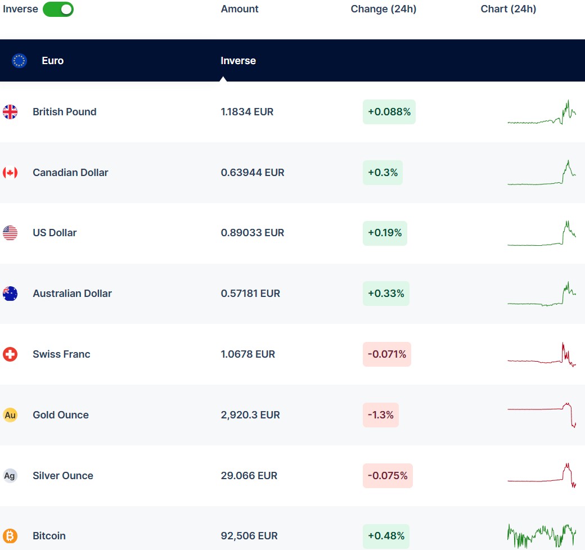585x550 pixels.
Task: Click the Change (24h) column header
Action: 383,9
